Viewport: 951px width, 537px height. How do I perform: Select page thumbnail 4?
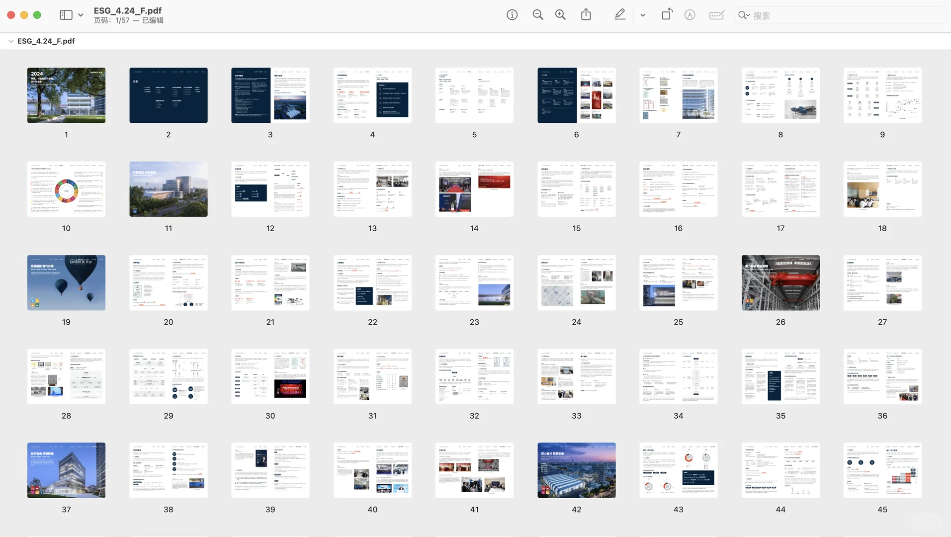(x=372, y=95)
